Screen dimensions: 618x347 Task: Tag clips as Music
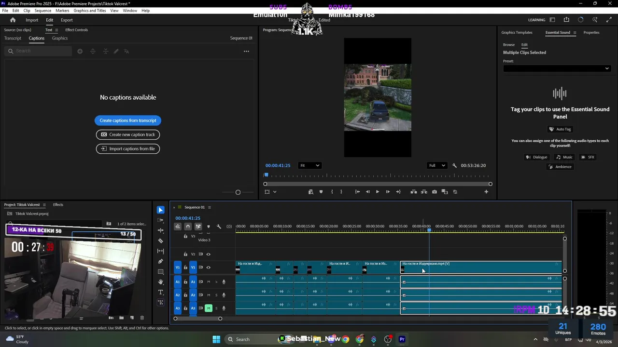(564, 157)
